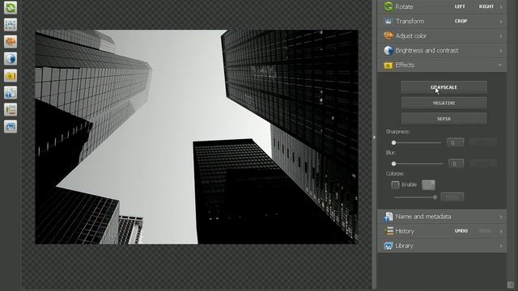
Task: Select the Transform tool in left sidebar
Action: tap(11, 24)
